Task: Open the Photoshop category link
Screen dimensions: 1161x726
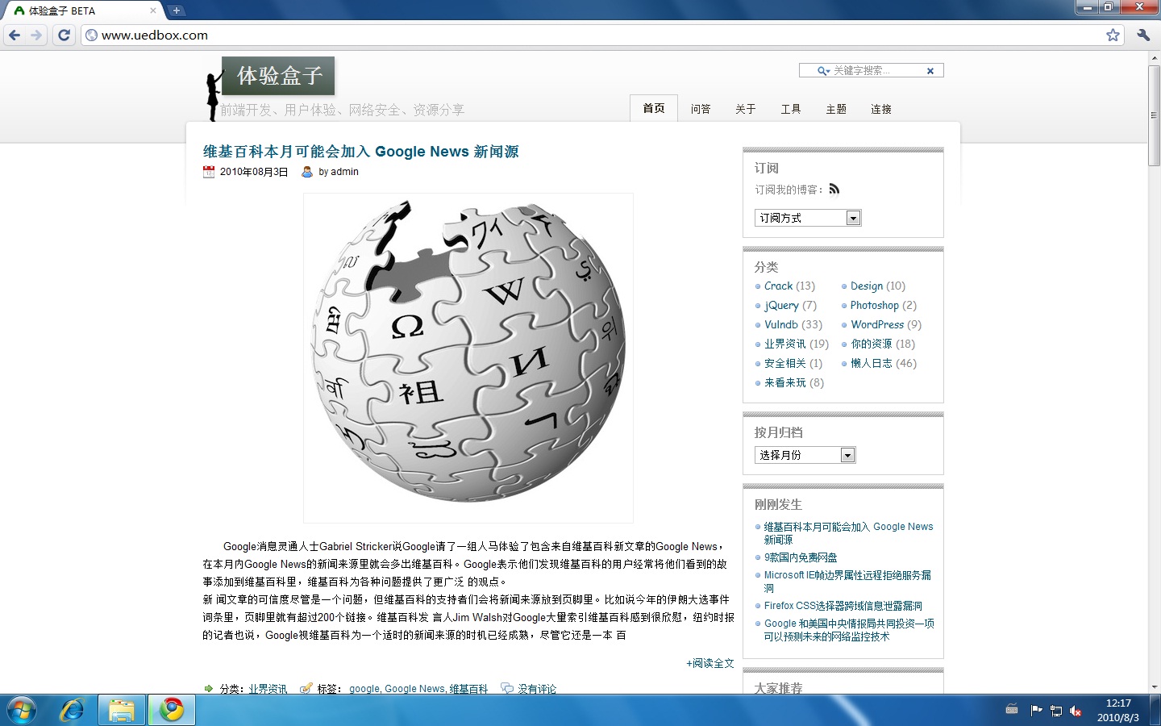Action: coord(875,305)
